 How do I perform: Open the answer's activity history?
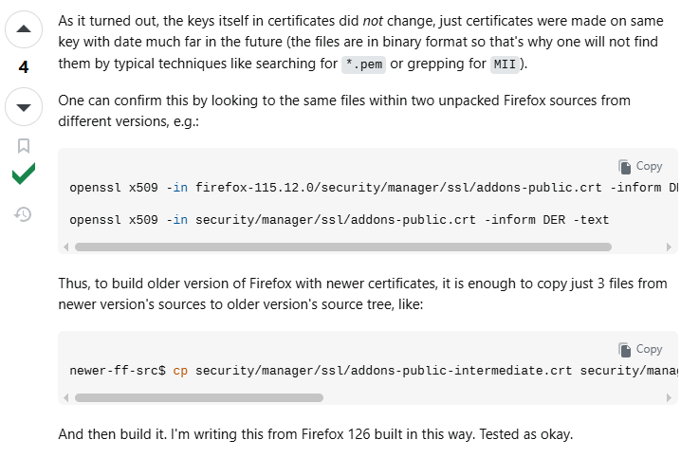(24, 214)
